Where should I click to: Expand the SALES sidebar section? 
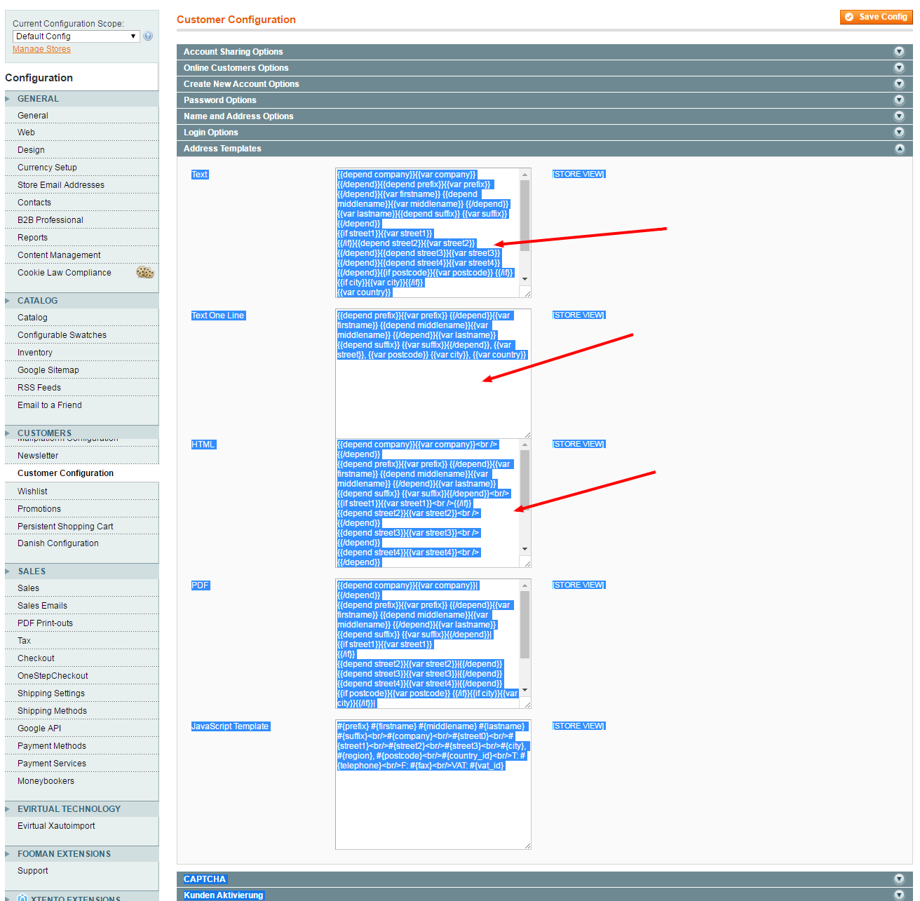[x=8, y=571]
